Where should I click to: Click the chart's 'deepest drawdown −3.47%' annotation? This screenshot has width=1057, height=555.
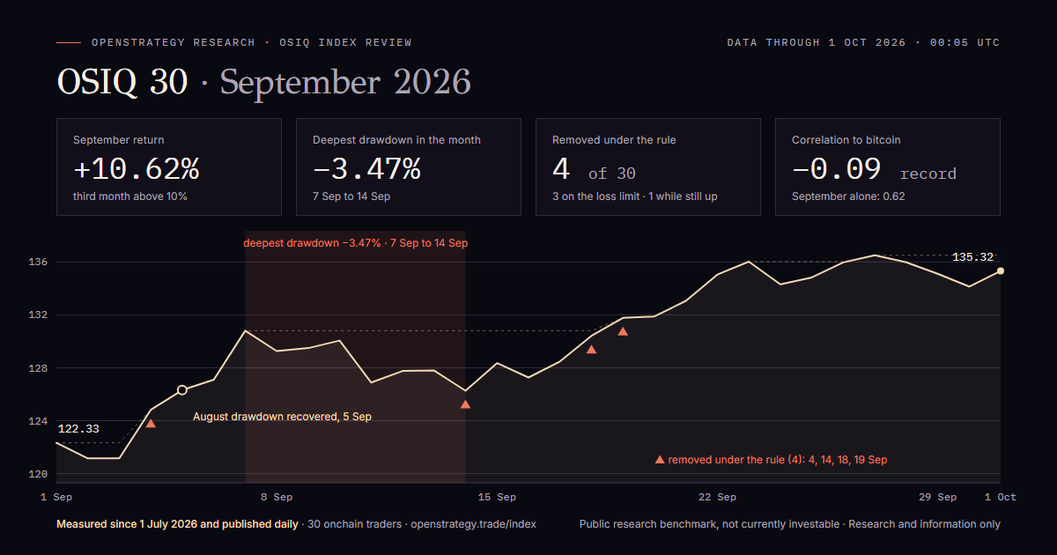356,242
